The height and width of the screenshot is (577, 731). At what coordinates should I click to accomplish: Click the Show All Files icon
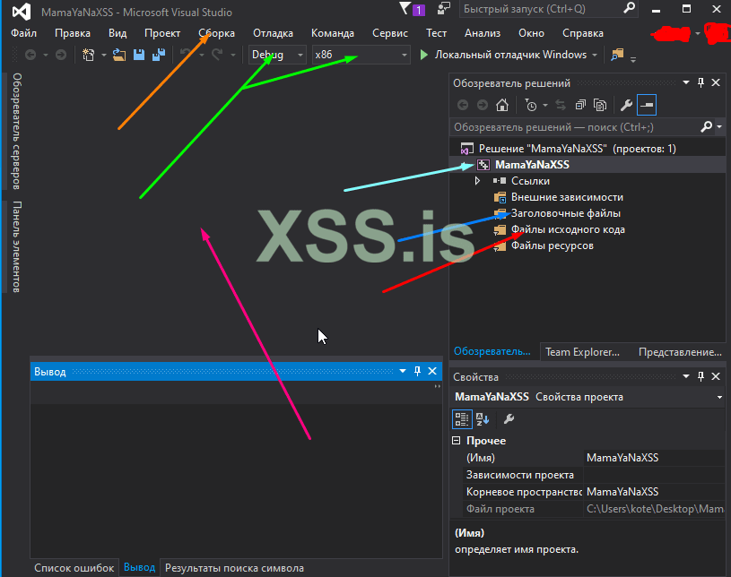coord(600,105)
